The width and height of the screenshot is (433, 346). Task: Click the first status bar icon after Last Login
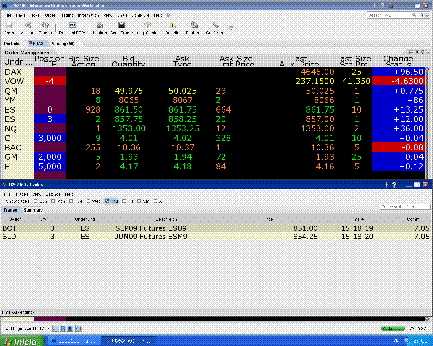[x=56, y=328]
